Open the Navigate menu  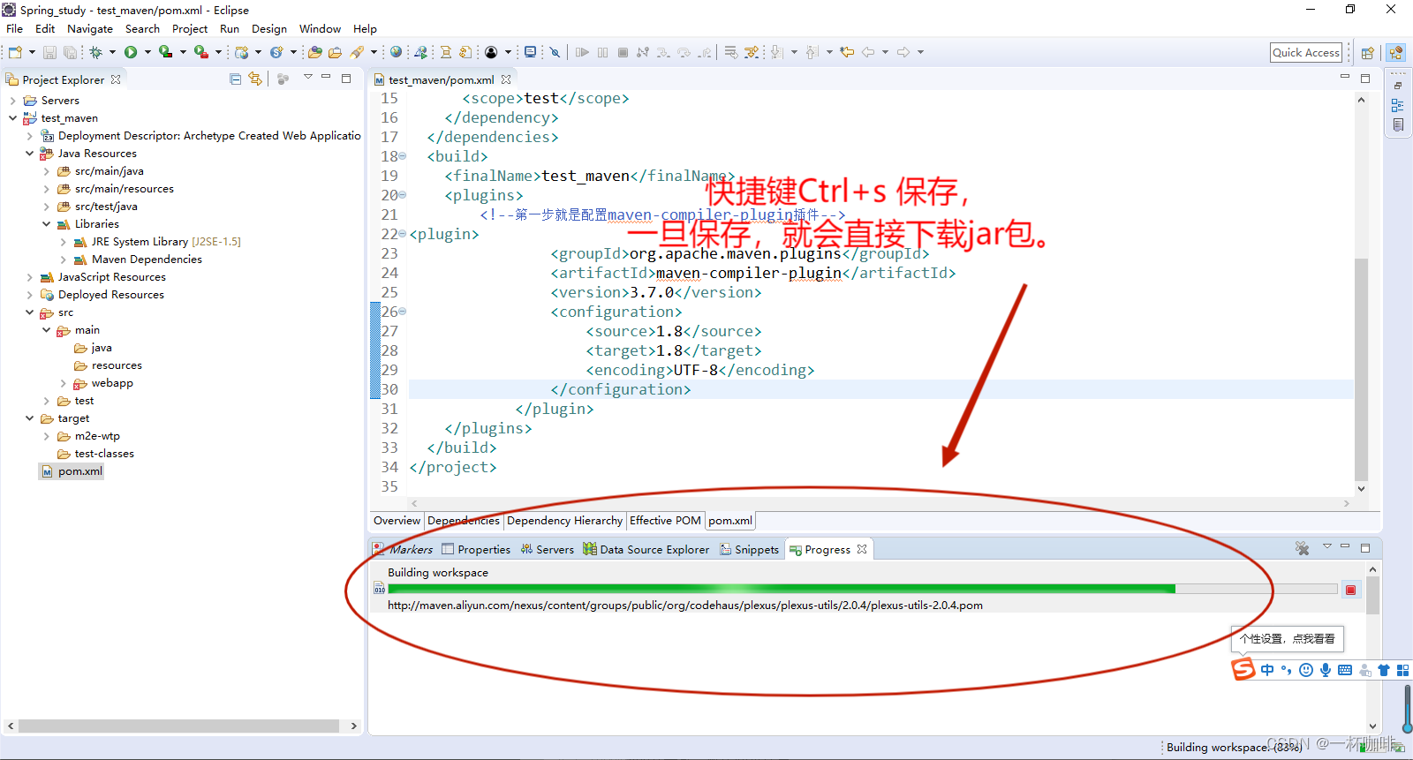tap(90, 28)
